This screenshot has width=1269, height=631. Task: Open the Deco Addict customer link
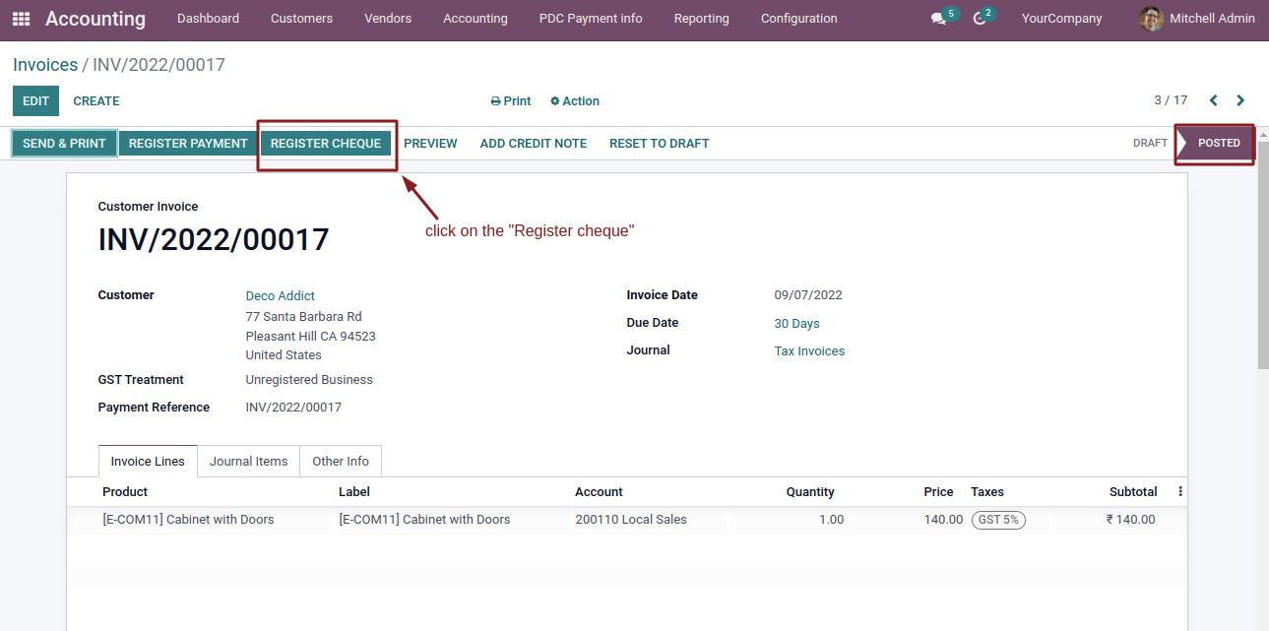pos(281,295)
